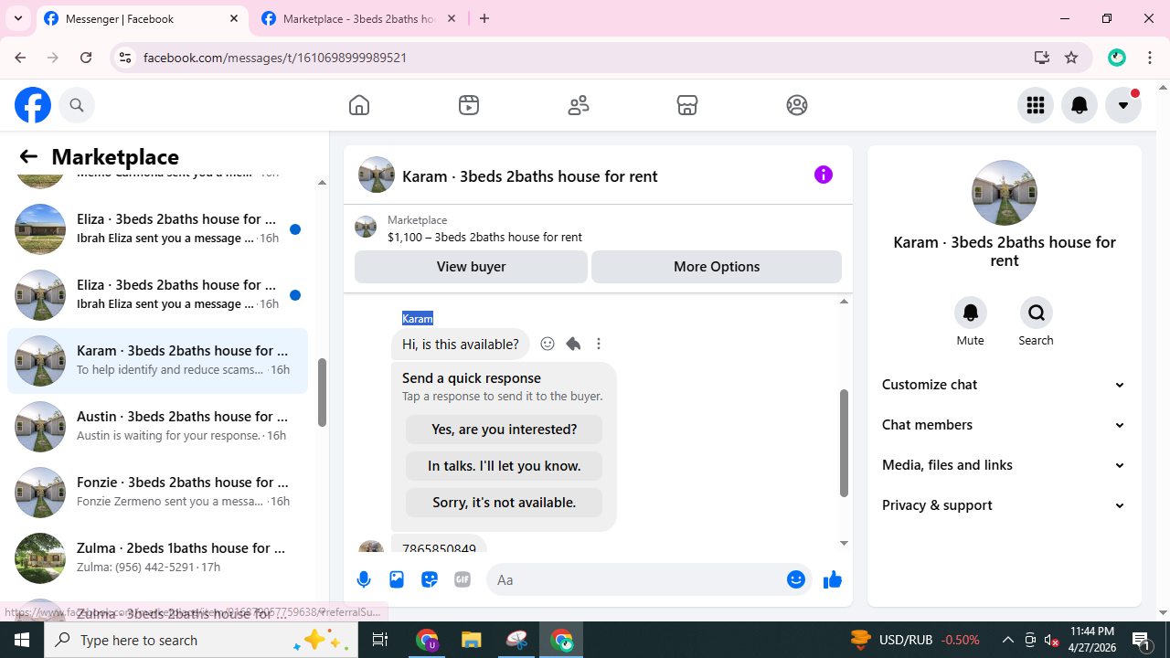The height and width of the screenshot is (658, 1170).
Task: Bookmark this page with star
Action: click(1071, 58)
